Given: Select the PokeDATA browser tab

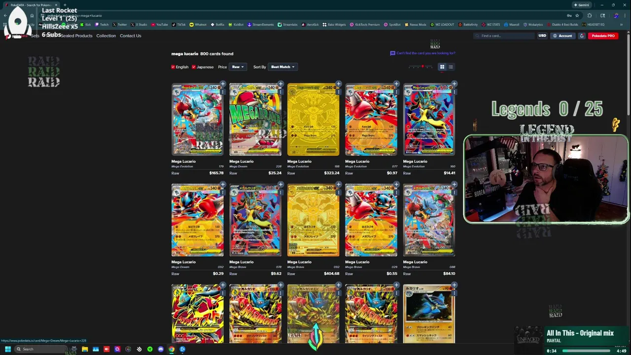Looking at the screenshot, I should (x=31, y=5).
